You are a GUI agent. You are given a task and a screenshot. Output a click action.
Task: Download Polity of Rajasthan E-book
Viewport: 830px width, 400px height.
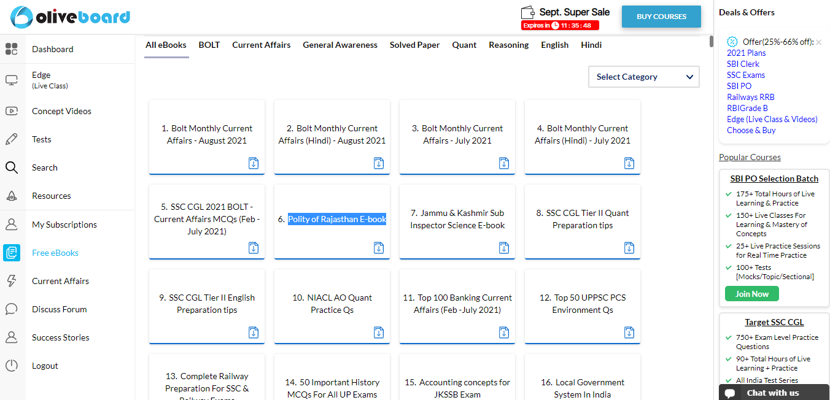coord(379,248)
